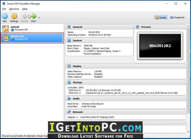The width and height of the screenshot is (191, 139).
Task: Click the Audio section speaker icon
Action: point(69,99)
